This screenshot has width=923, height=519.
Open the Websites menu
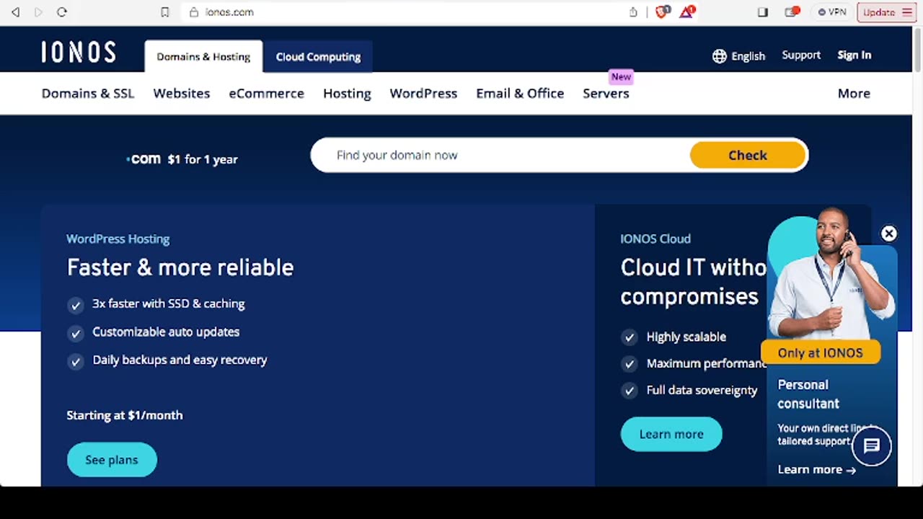coord(182,94)
